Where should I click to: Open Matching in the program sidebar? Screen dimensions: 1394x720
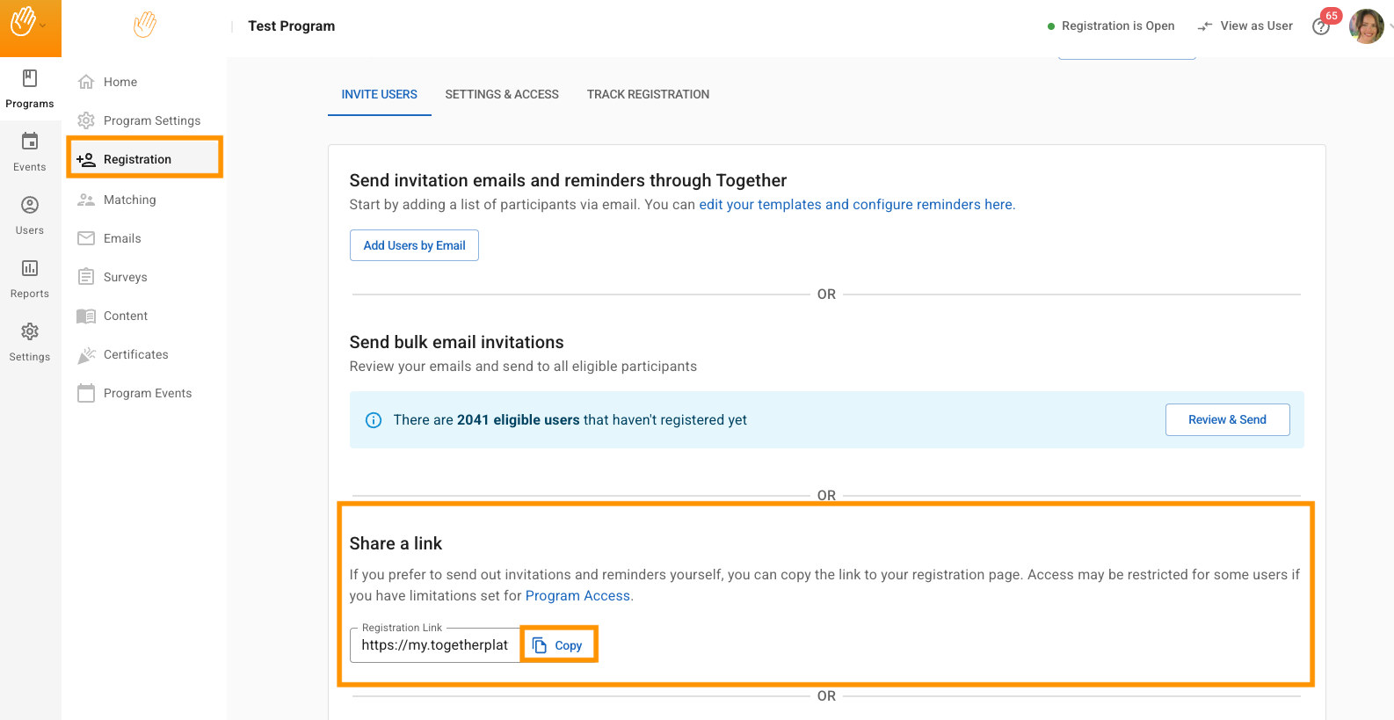point(129,200)
